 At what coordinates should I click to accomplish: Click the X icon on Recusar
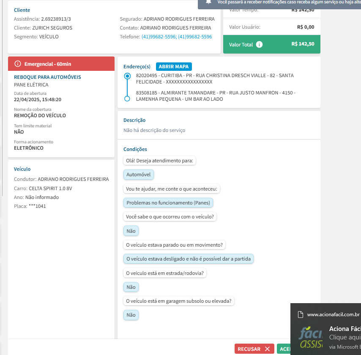[267, 349]
